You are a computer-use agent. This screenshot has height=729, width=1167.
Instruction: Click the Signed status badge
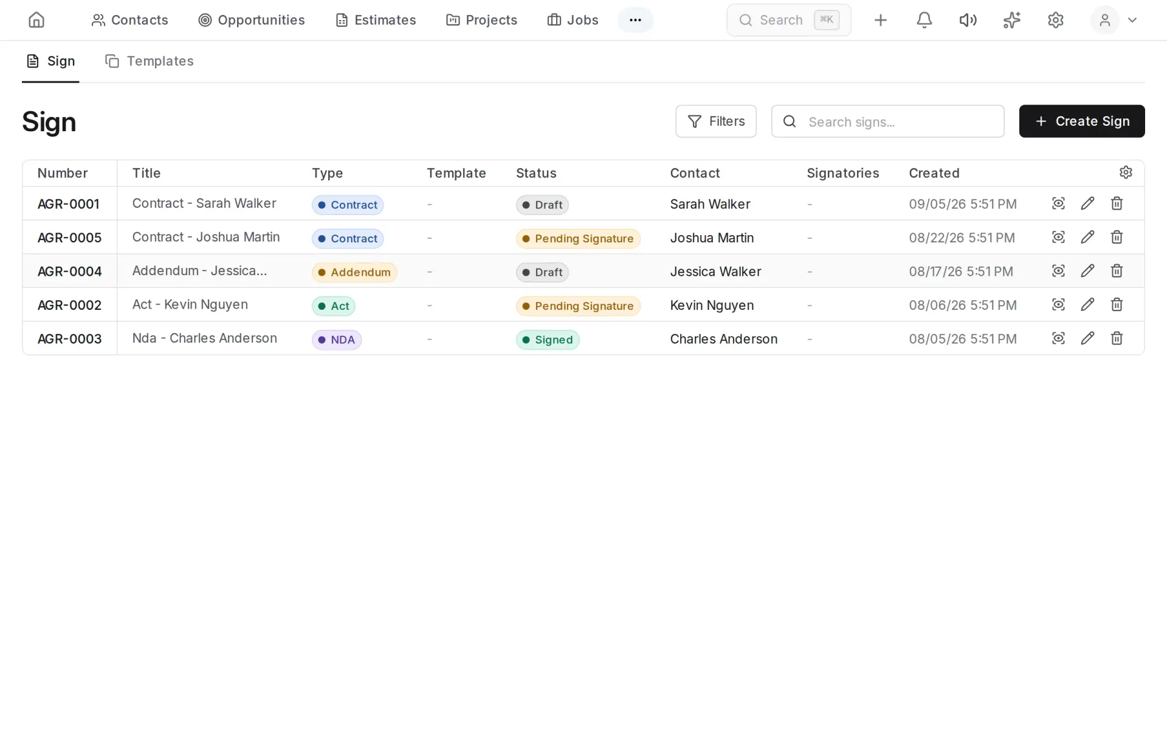[x=548, y=340]
